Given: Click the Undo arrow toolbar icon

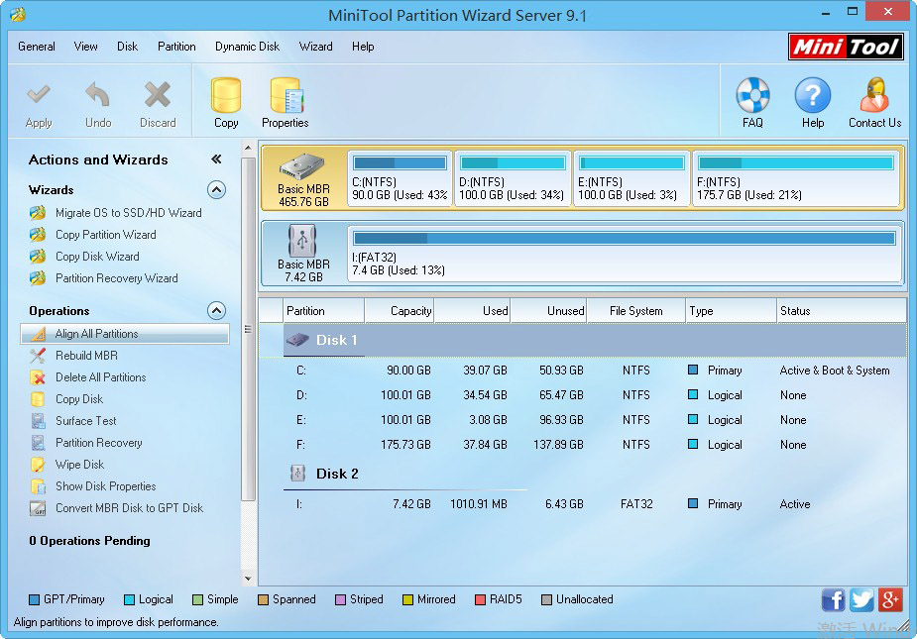Looking at the screenshot, I should (x=98, y=94).
